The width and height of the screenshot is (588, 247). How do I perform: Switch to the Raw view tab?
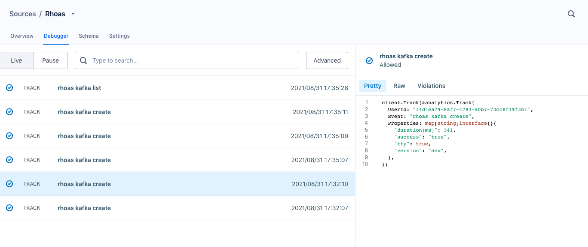point(399,86)
